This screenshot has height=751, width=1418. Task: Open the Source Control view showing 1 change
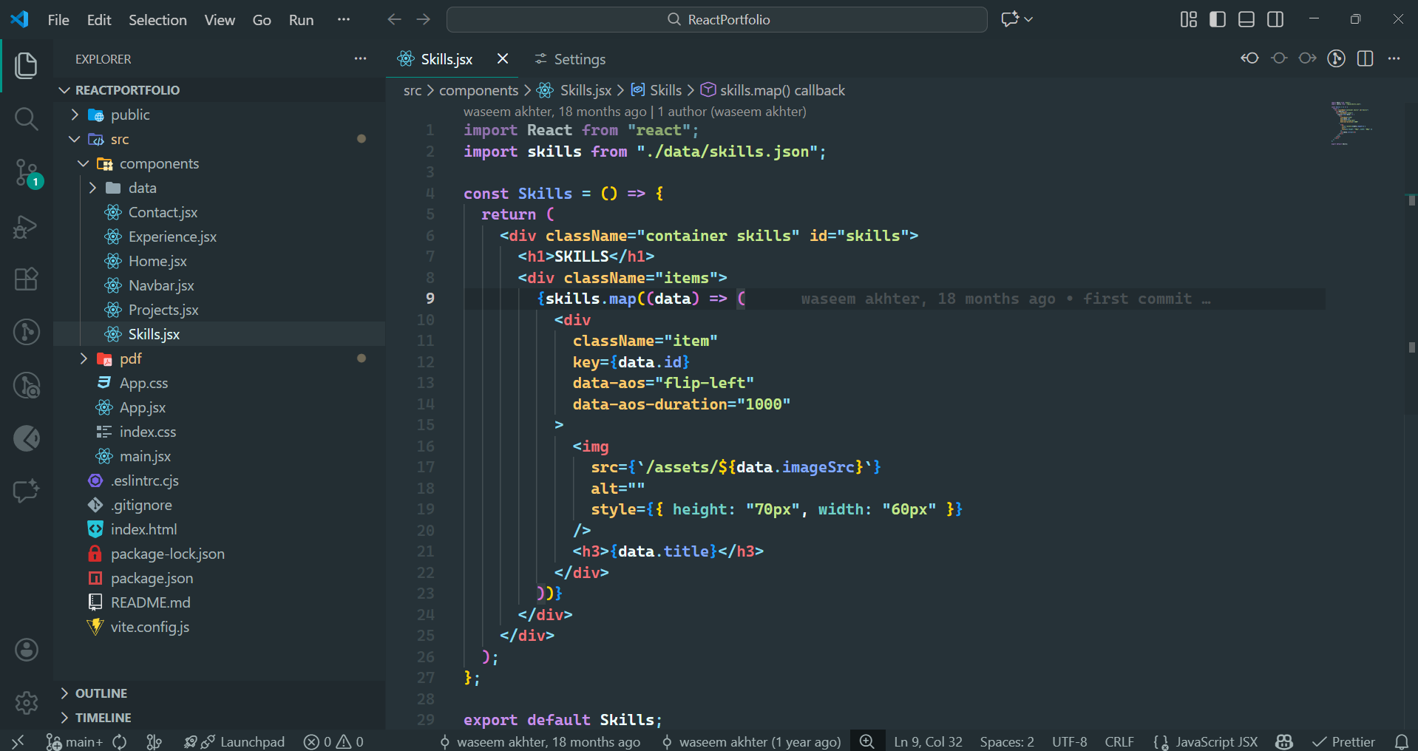pos(26,172)
